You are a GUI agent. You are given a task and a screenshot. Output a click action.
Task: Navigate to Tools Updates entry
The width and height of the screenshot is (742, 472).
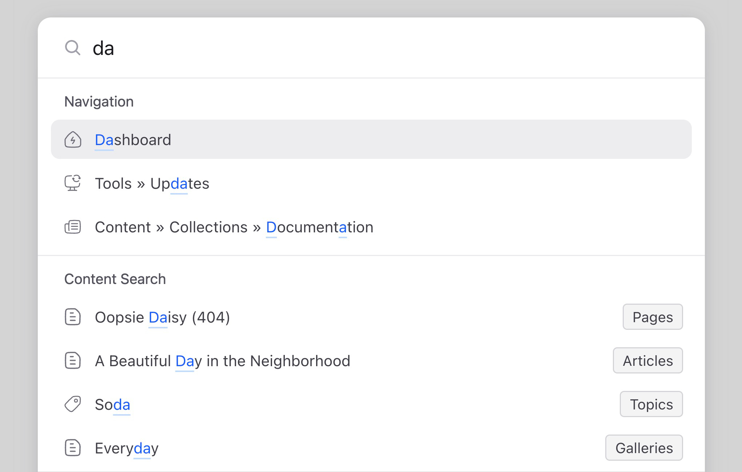152,183
